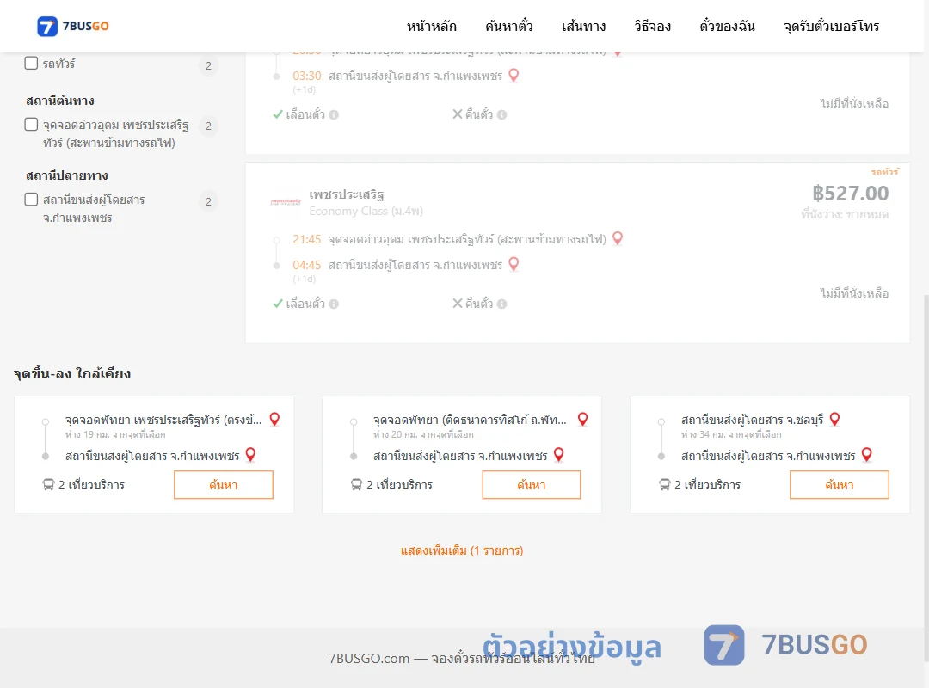Image resolution: width=929 pixels, height=688 pixels.
Task: Click map pin for สถานีขนส่งผู้โดยสาร จ.ชลบุรี origin
Action: pyautogui.click(x=834, y=419)
